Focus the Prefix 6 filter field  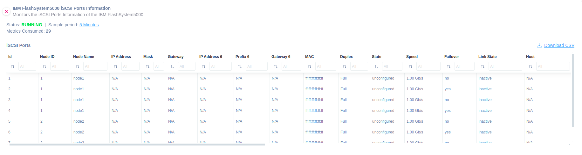click(x=257, y=66)
